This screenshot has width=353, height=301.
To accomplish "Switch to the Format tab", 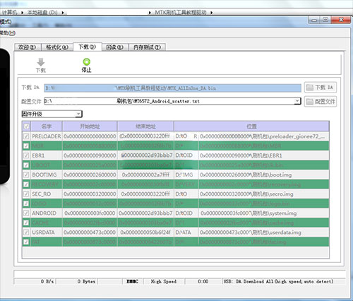I will 57,47.
